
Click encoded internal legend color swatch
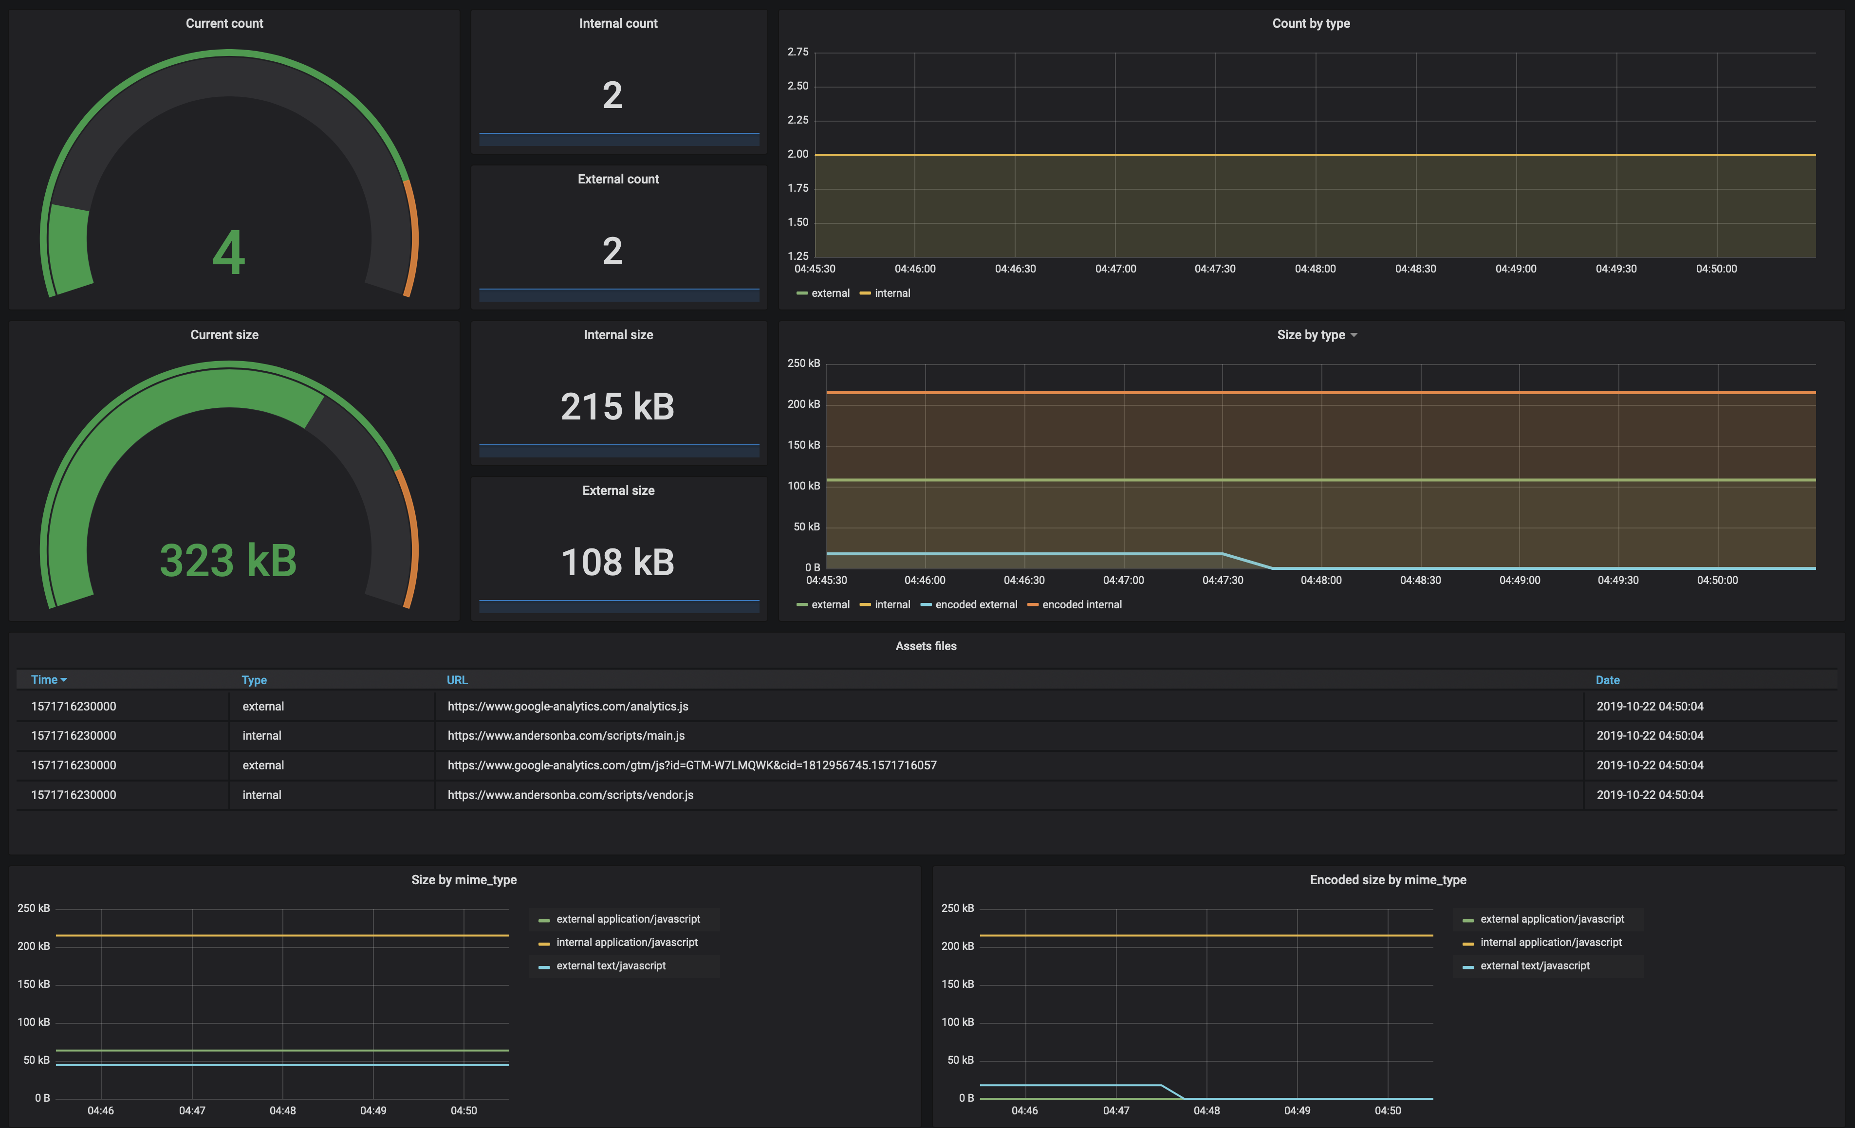pos(1032,605)
